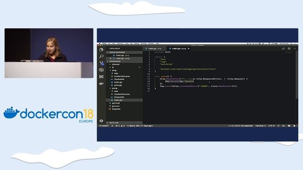Open credentials.json under ping folder
Screen dimensions: 303x170
pyautogui.click(x=124, y=76)
